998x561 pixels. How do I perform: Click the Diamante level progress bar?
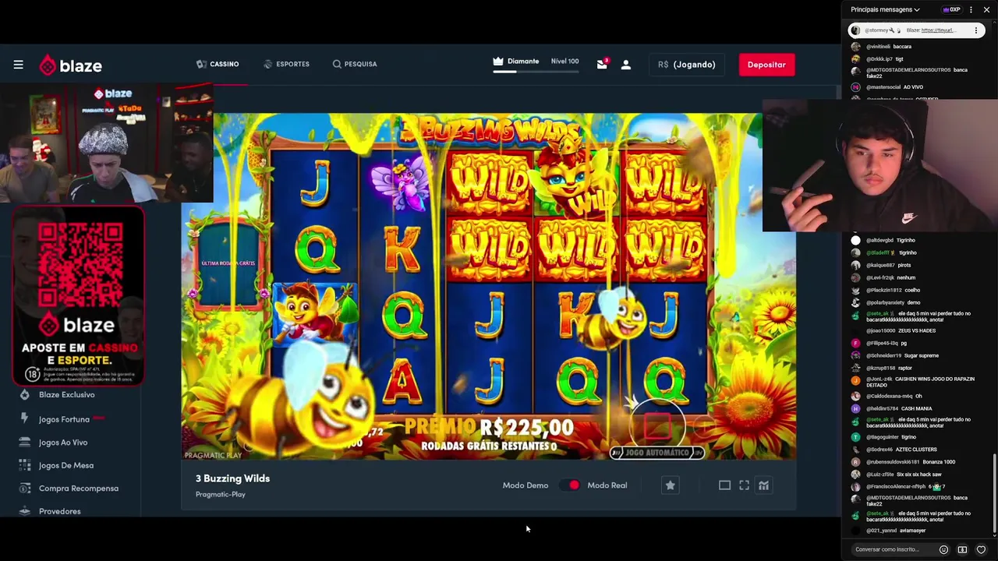(536, 71)
